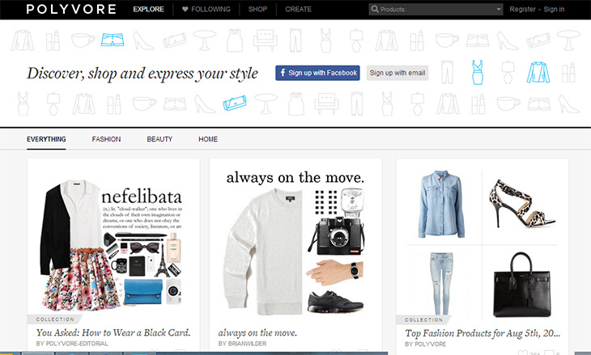Click the blue shorts icon in banner

113,40
